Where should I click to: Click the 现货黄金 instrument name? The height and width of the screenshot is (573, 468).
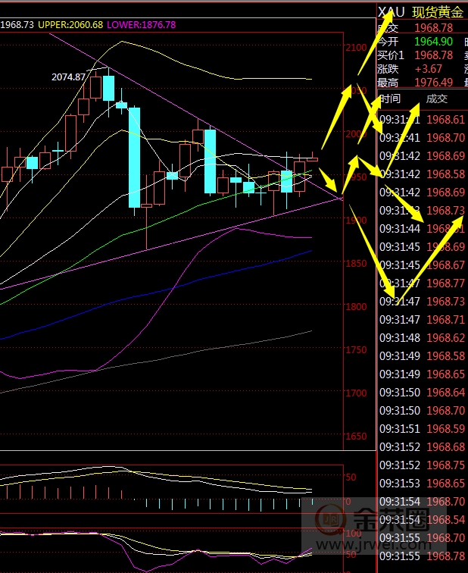click(438, 12)
